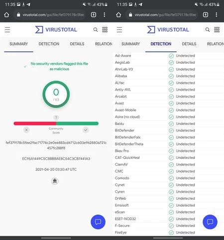Tap the download notification in left status bar

(23, 4)
